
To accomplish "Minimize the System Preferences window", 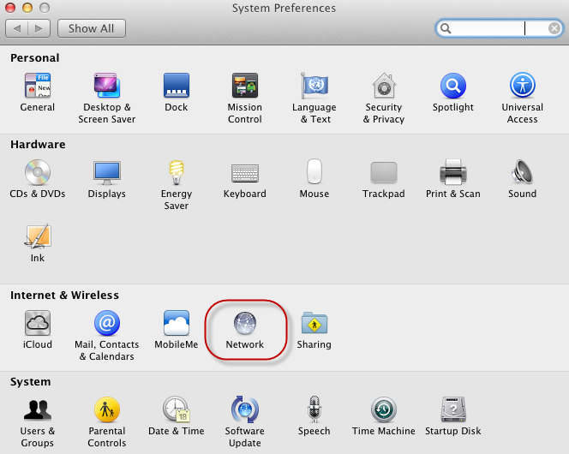I will click(27, 7).
